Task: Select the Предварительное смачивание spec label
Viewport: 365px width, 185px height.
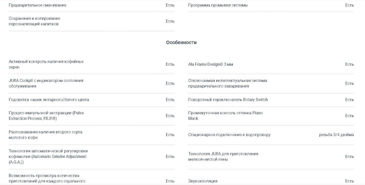Action: pyautogui.click(x=38, y=5)
